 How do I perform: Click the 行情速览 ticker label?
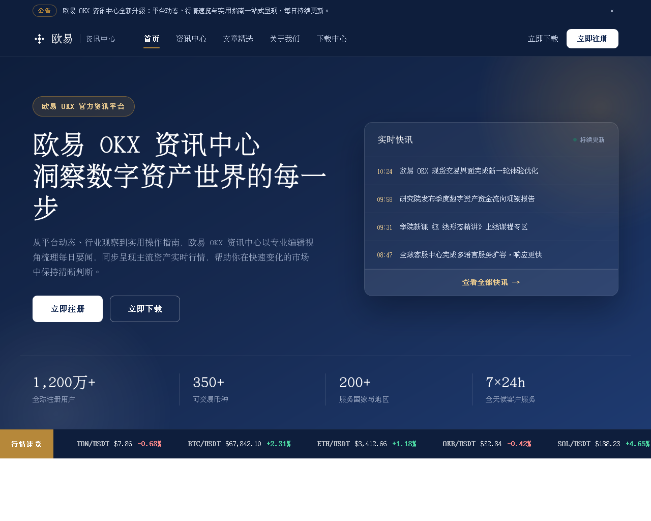click(26, 444)
